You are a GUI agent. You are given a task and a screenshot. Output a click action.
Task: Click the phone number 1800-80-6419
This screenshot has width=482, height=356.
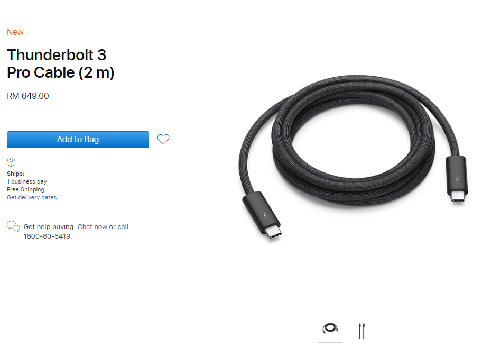[48, 236]
